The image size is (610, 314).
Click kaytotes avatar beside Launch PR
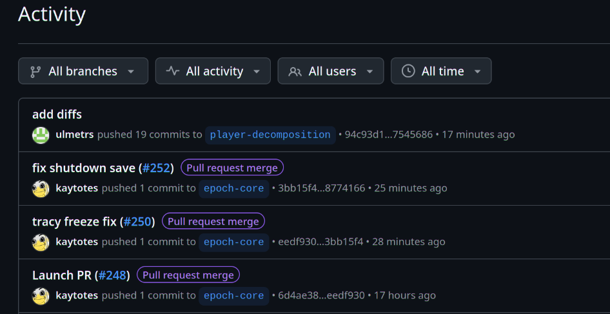[41, 296]
